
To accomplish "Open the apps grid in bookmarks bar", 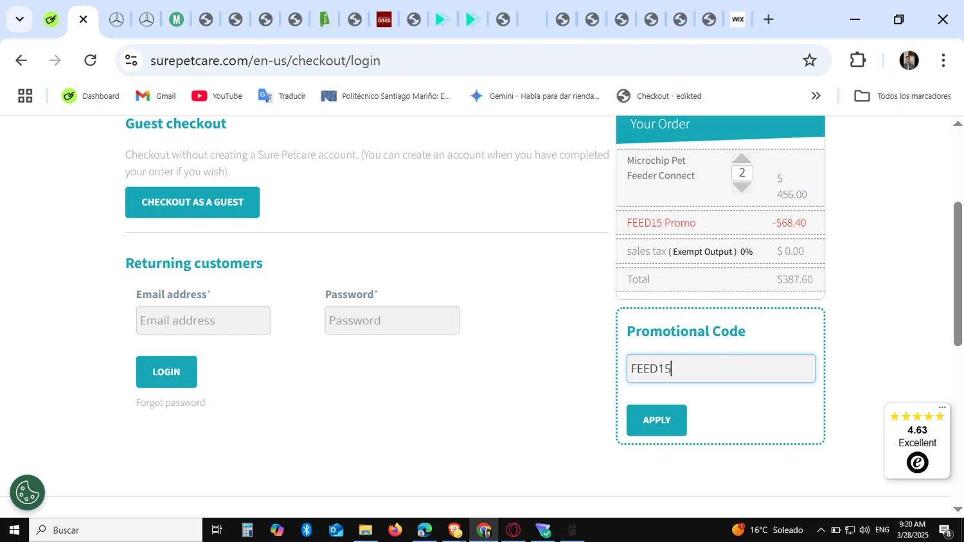I will click(25, 96).
